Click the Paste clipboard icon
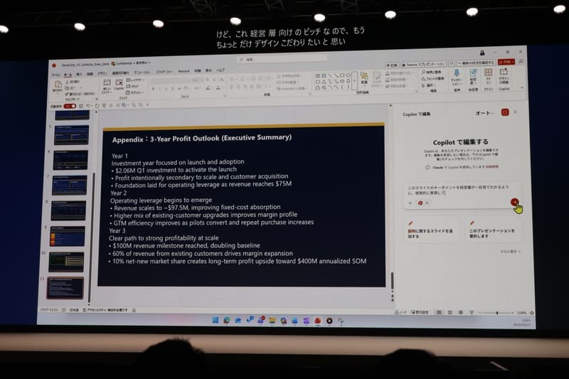The width and height of the screenshot is (569, 379). point(58,86)
